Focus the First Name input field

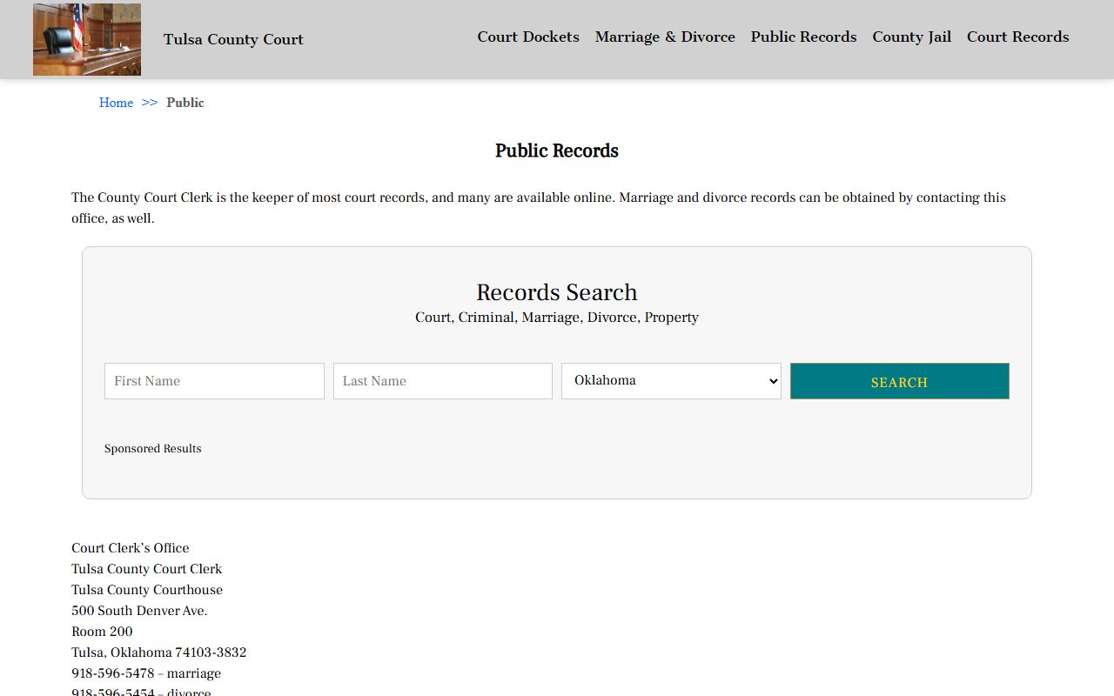pos(214,381)
